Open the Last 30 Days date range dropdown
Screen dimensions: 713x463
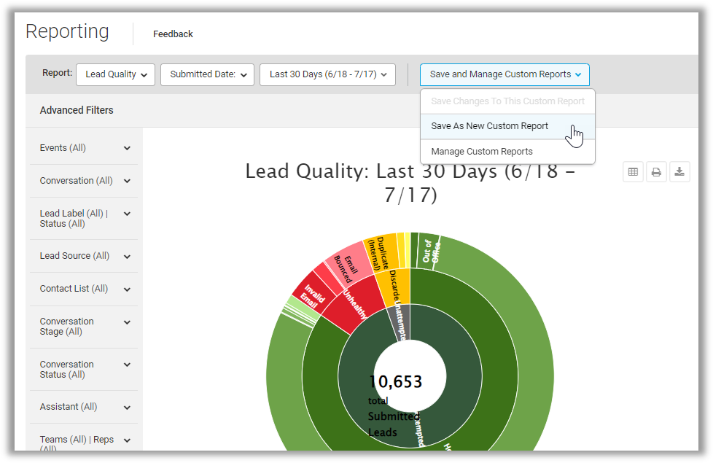coord(327,74)
